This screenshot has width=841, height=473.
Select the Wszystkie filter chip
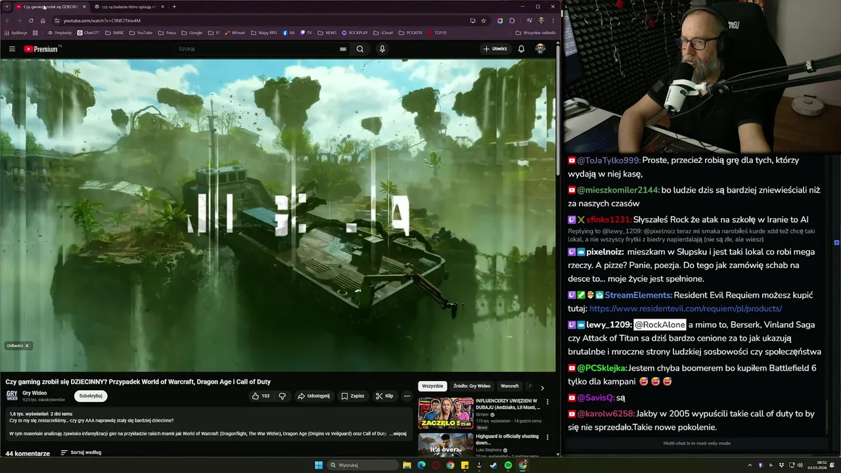pos(432,386)
